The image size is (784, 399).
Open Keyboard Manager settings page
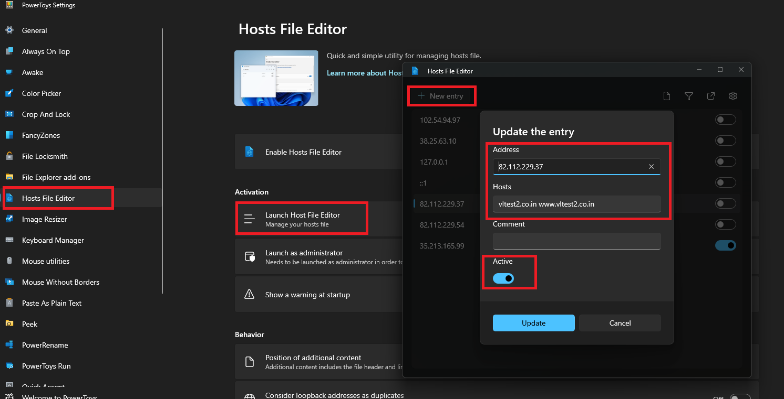(53, 240)
